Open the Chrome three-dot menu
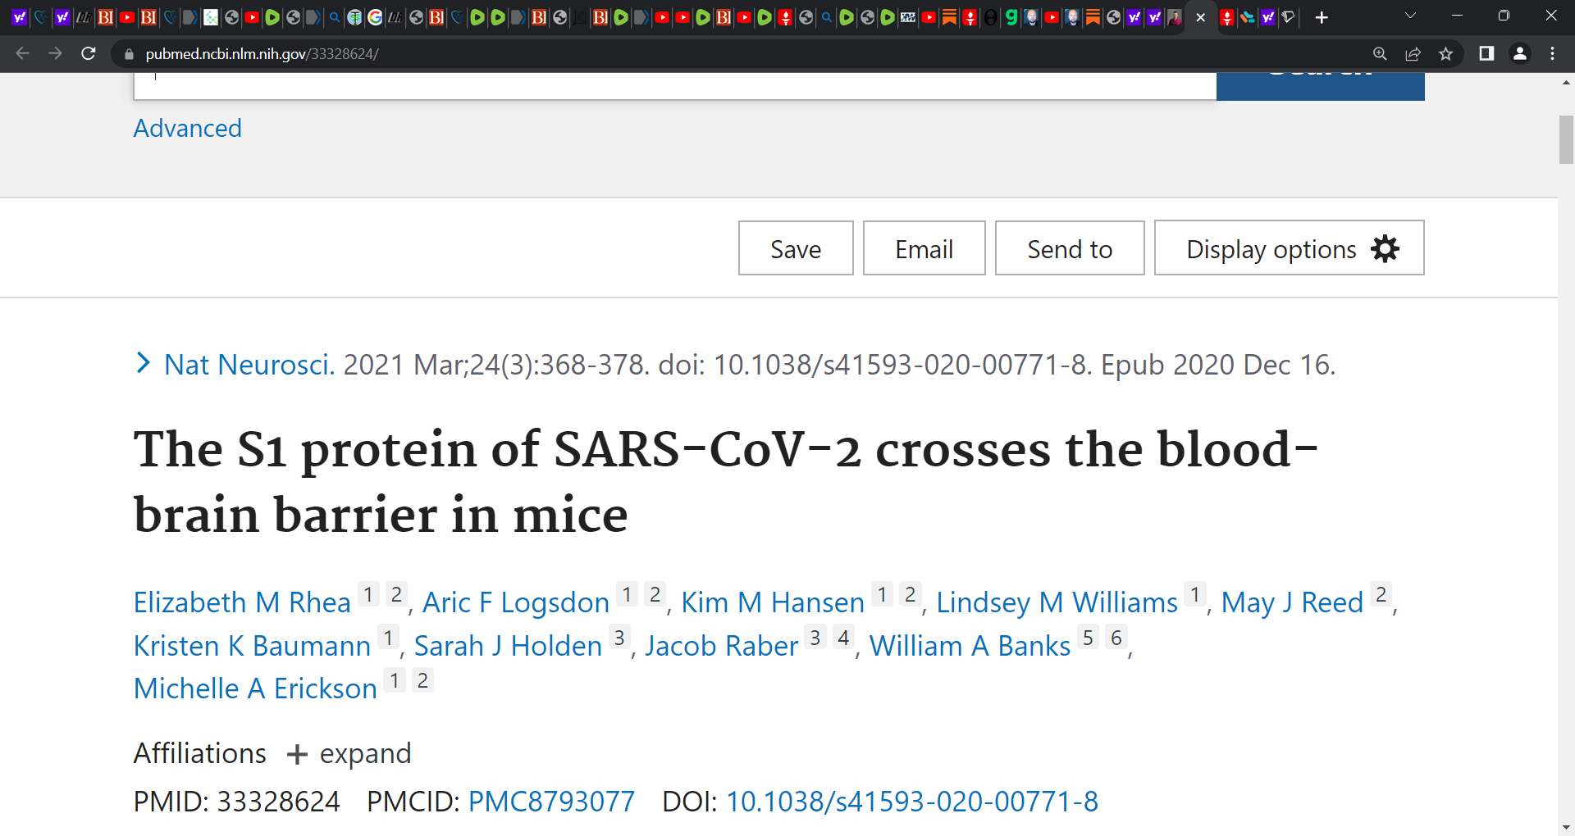The width and height of the screenshot is (1575, 836). 1552,53
